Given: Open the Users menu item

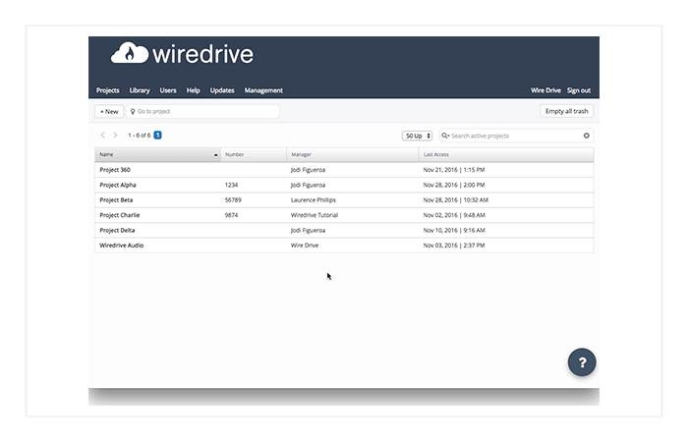Looking at the screenshot, I should coord(168,90).
